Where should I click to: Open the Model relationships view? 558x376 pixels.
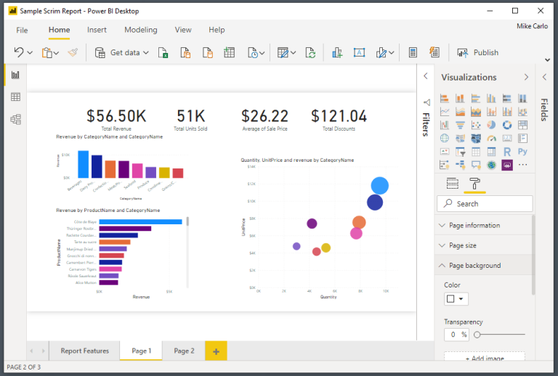click(x=15, y=119)
